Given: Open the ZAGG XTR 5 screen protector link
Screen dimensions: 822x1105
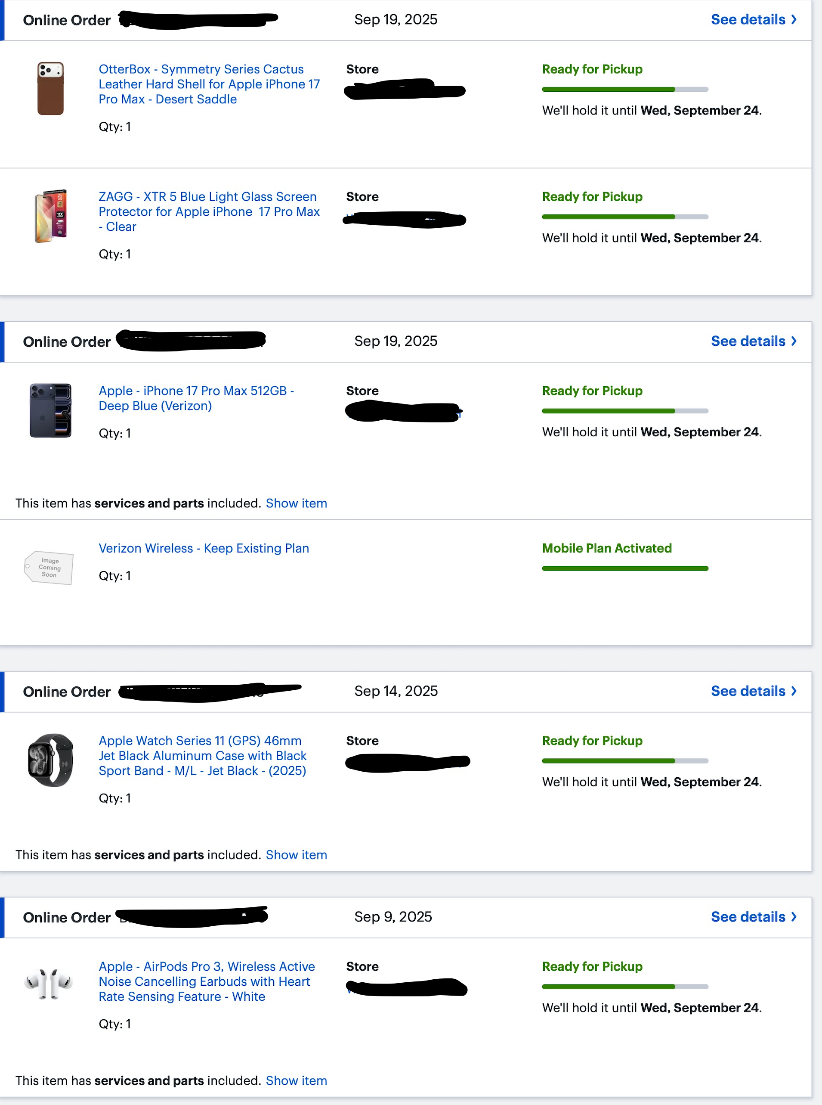Looking at the screenshot, I should click(x=209, y=211).
